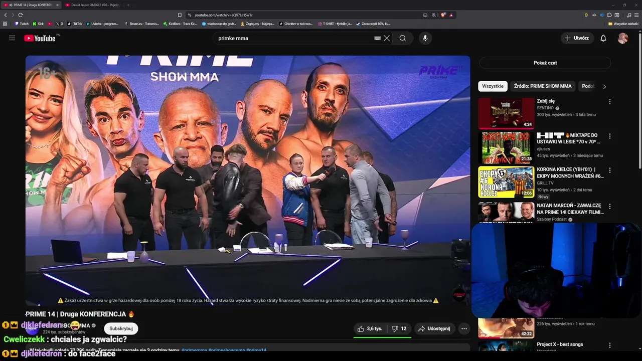This screenshot has width=642, height=361.
Task: Click the #prime14 hashtag link
Action: point(256,350)
